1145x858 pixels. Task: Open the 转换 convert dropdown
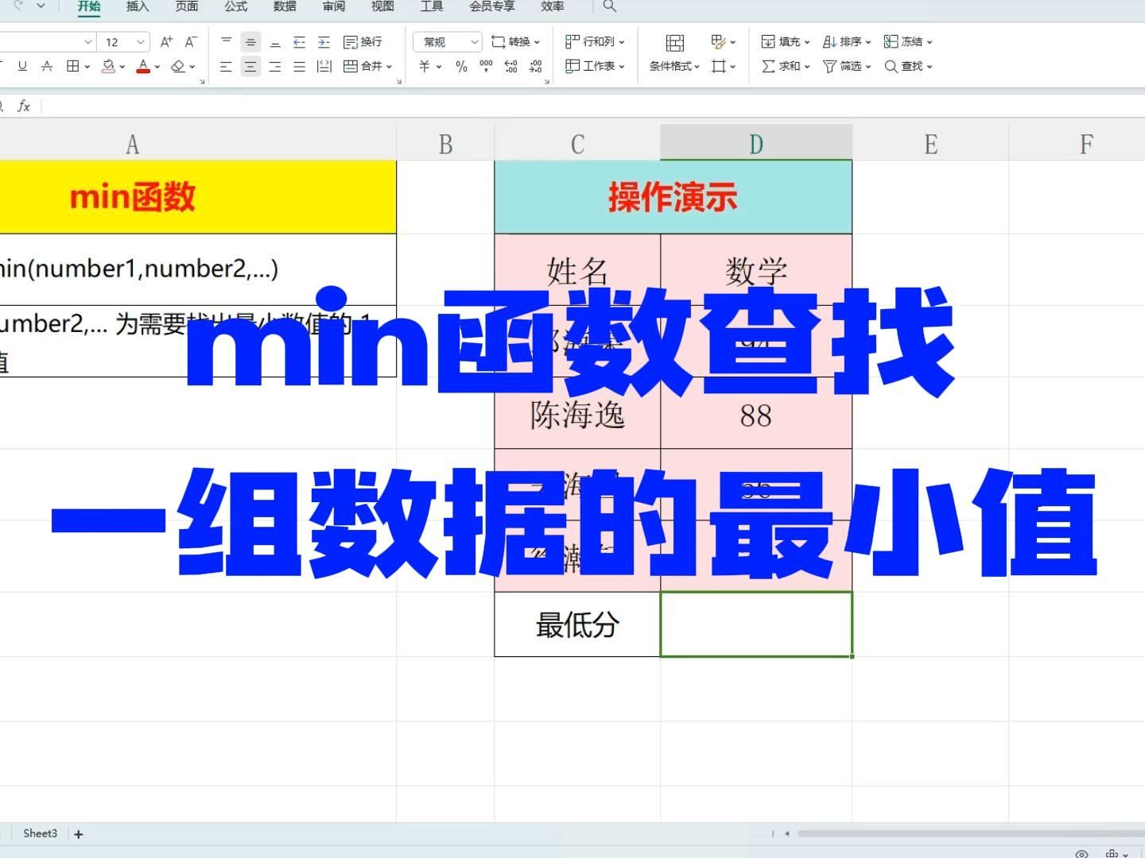(x=515, y=41)
